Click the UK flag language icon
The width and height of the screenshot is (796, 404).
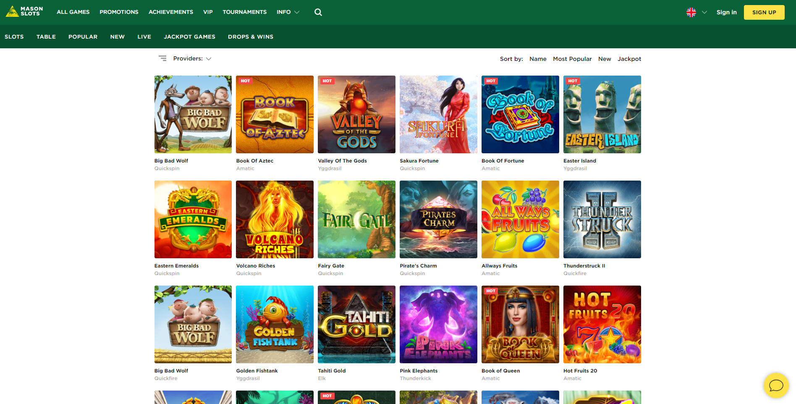691,12
